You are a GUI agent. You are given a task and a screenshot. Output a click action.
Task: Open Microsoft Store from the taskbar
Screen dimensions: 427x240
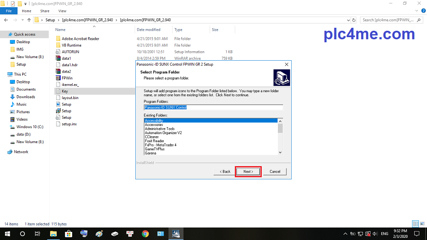pyautogui.click(x=68, y=234)
